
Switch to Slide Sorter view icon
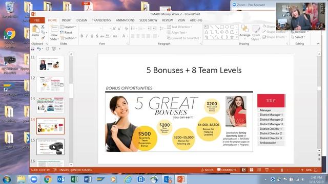coord(252,170)
